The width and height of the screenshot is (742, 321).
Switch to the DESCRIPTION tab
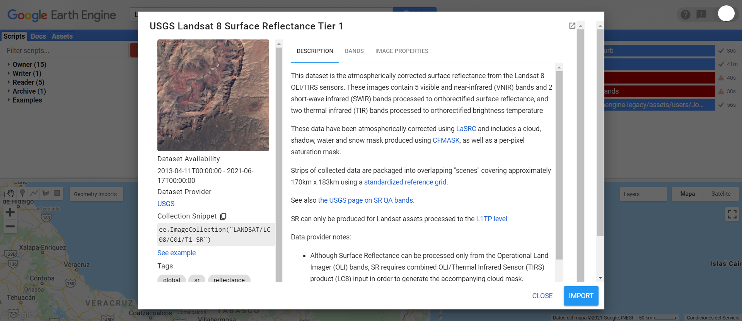(315, 51)
